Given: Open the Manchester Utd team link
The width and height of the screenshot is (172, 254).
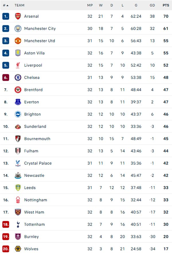Looking at the screenshot, I should coord(40,41).
